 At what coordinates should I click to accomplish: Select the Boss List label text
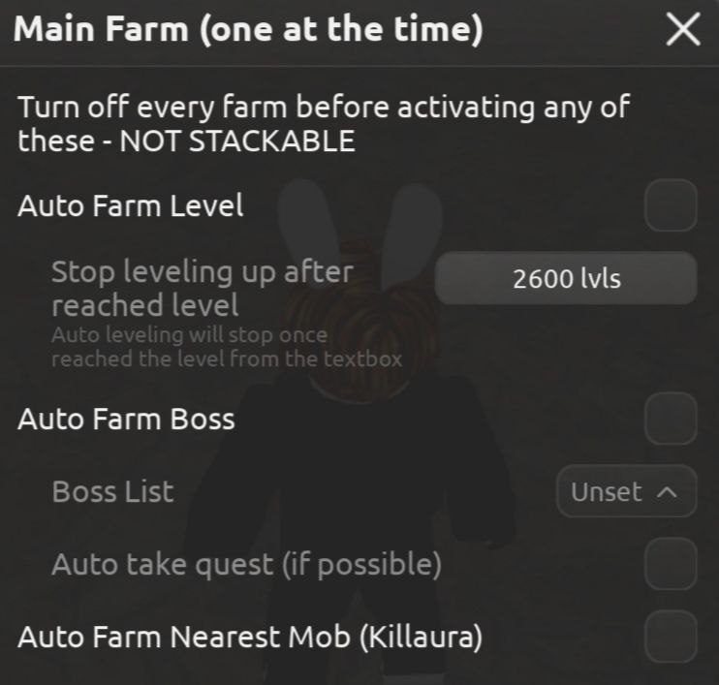point(112,491)
